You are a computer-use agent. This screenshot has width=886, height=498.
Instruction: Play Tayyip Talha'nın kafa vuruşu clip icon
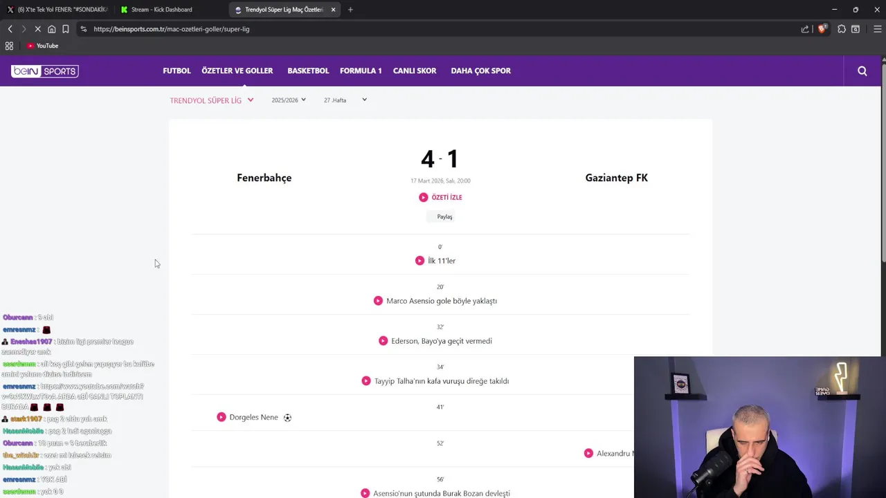366,381
